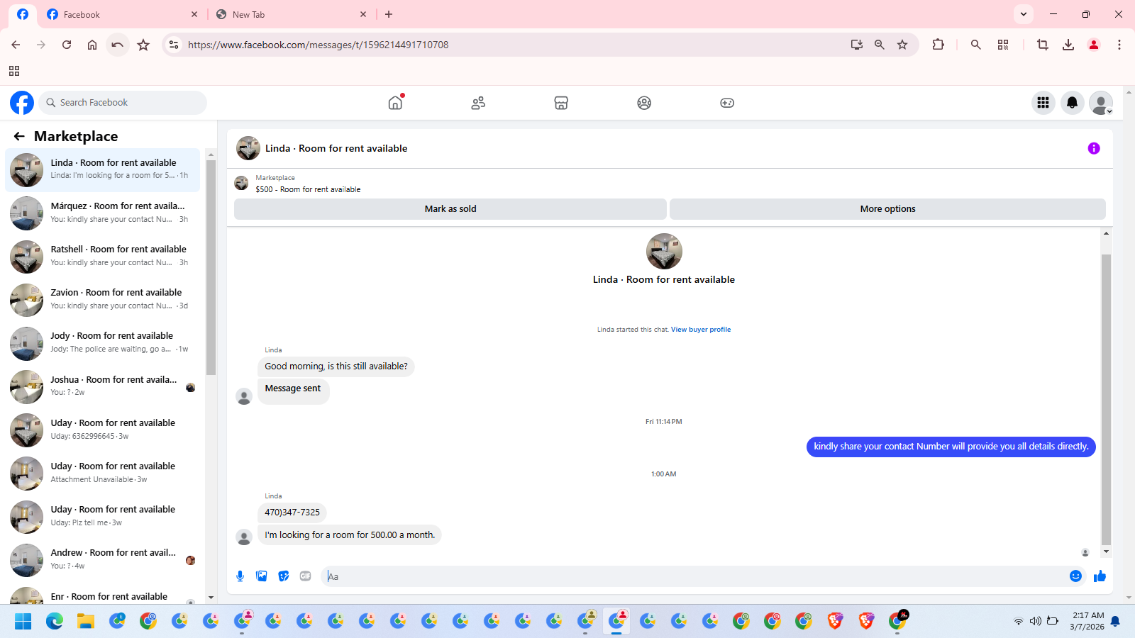This screenshot has height=638, width=1135.
Task: Open the emoji picker
Action: pyautogui.click(x=1075, y=576)
